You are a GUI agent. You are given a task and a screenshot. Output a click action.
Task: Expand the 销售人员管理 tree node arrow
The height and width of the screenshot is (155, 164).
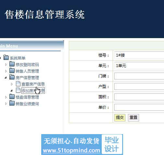(6, 71)
